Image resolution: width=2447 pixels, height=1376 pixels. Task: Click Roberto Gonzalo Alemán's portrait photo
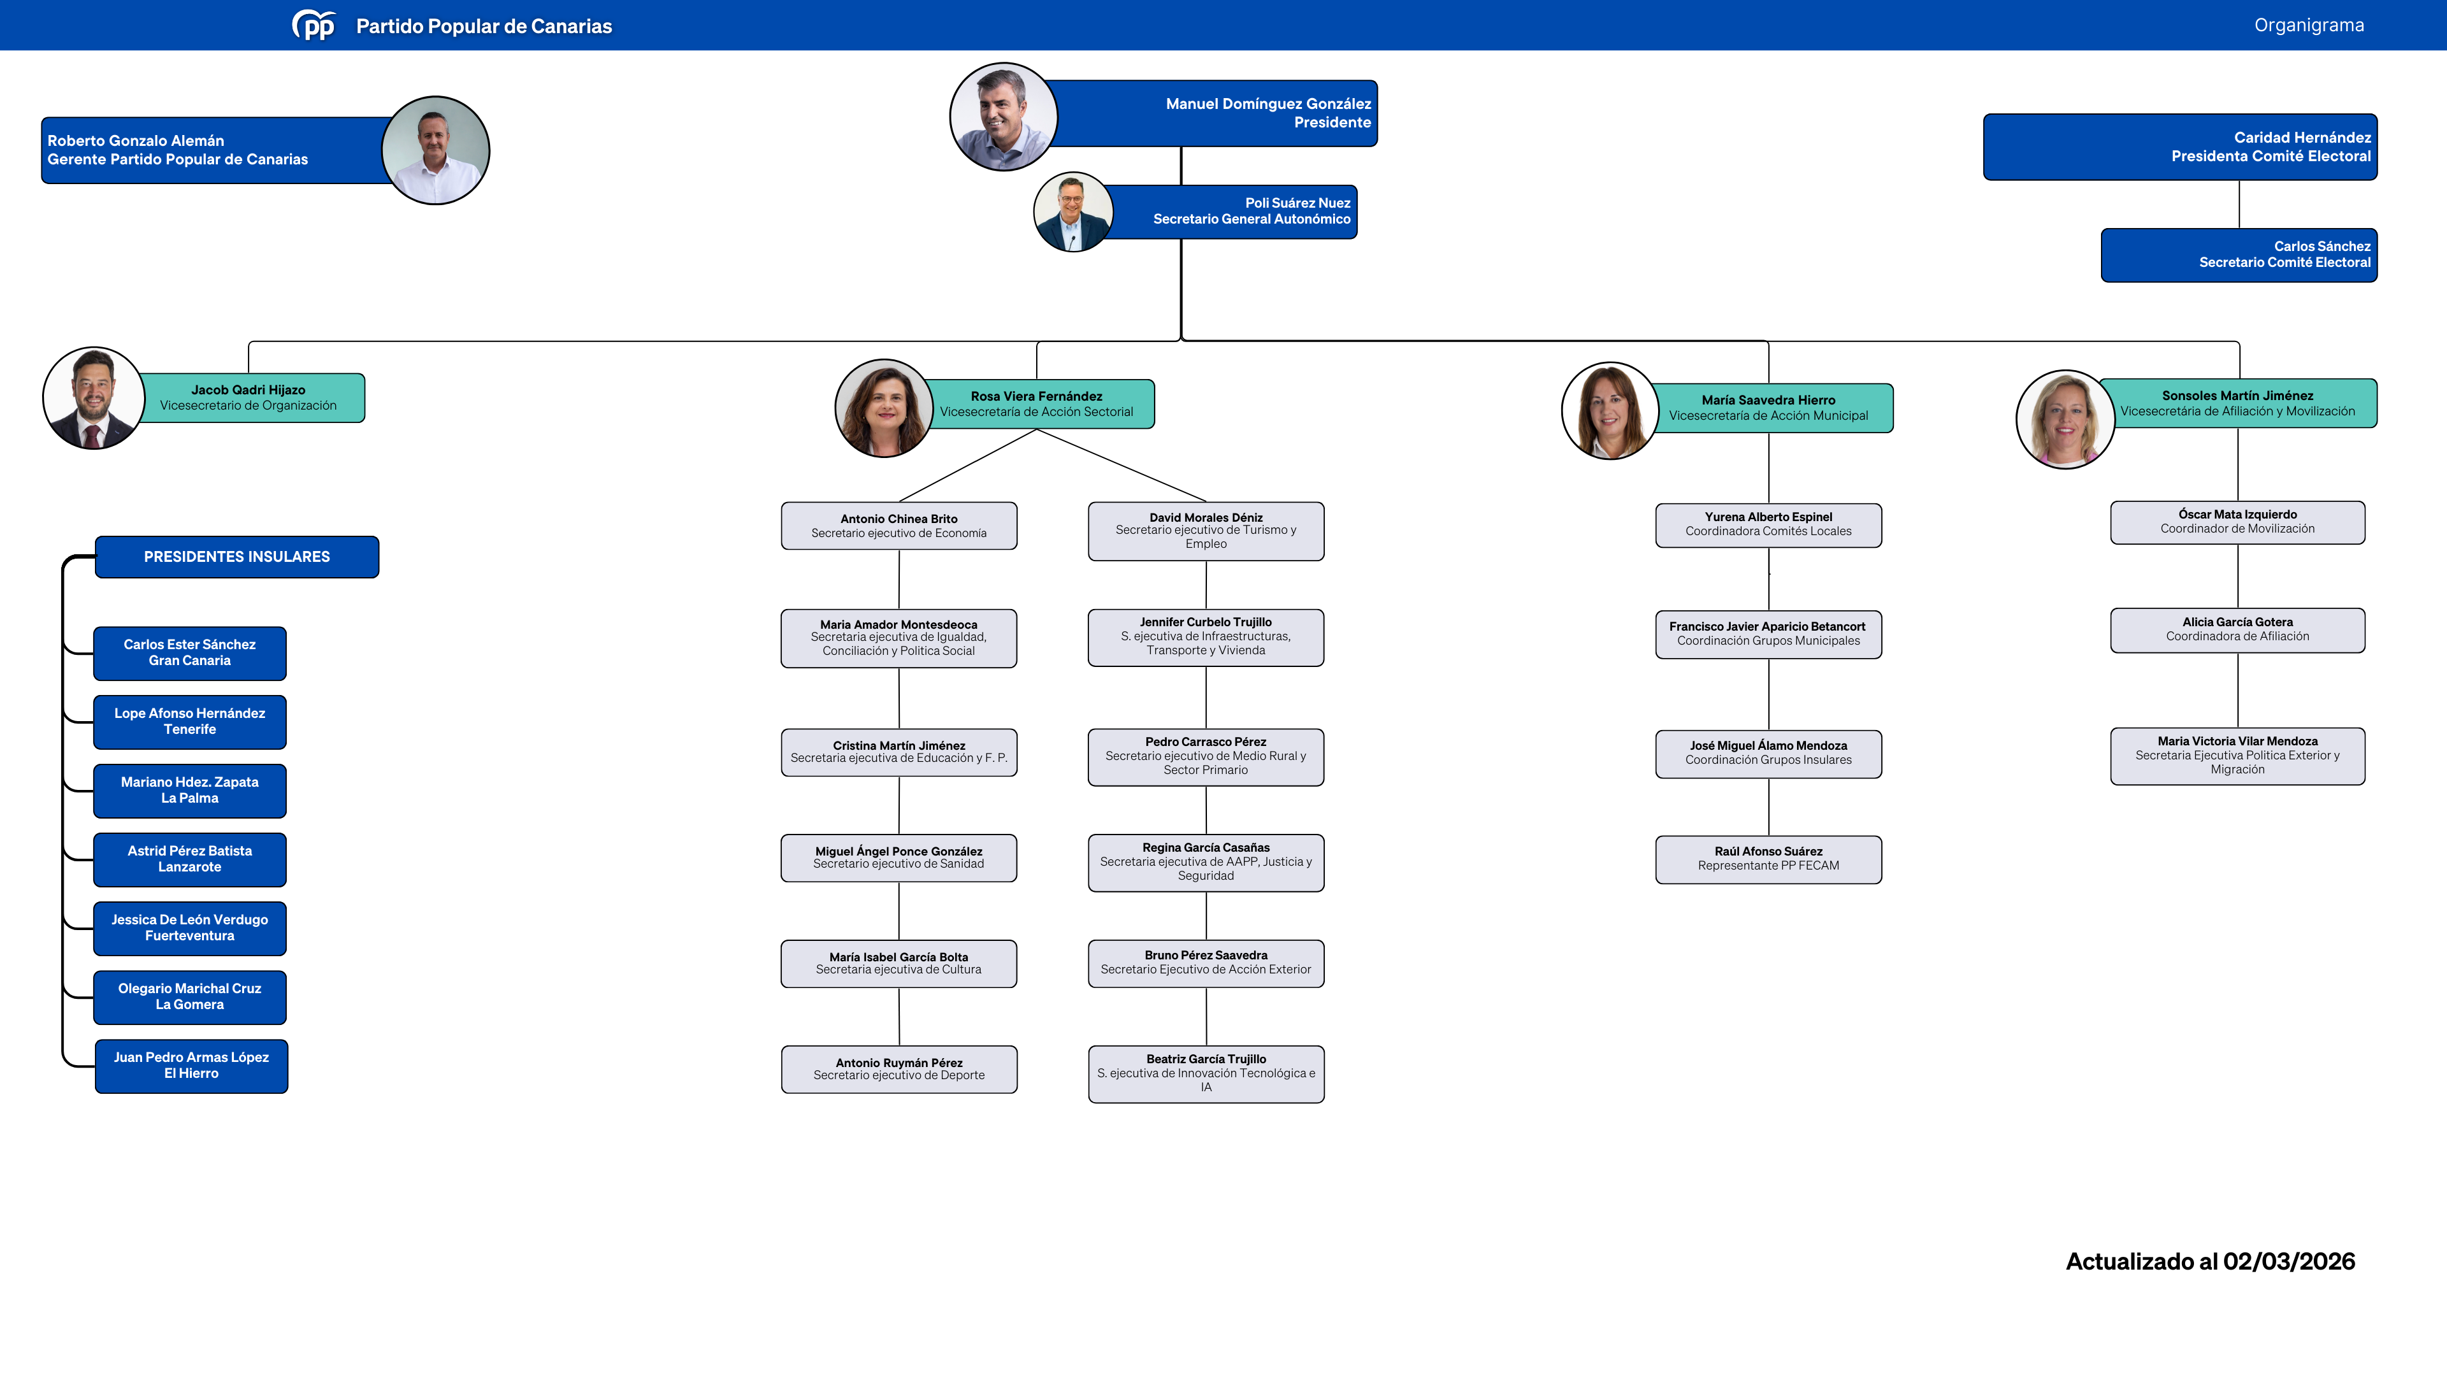tap(435, 150)
